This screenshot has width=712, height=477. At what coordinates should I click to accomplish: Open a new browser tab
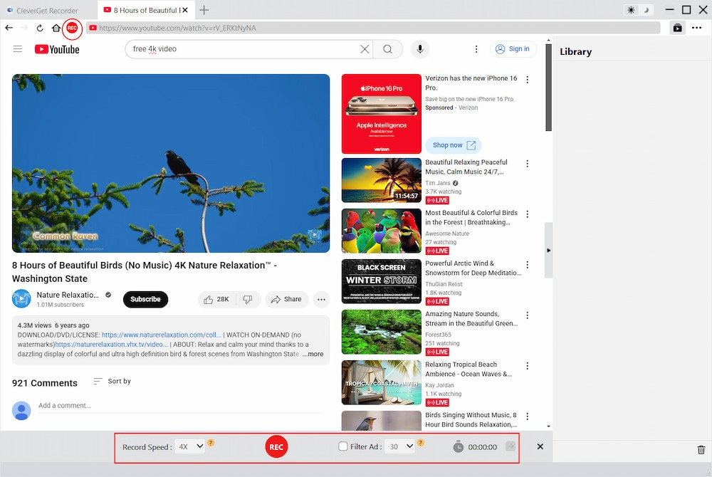tap(204, 10)
